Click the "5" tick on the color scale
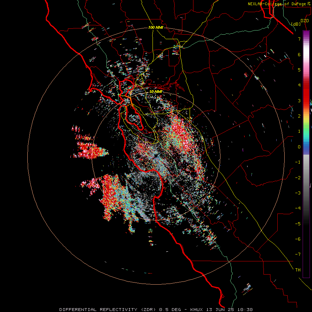Image resolution: width=312 pixels, height=312 pixels. pyautogui.click(x=299, y=70)
